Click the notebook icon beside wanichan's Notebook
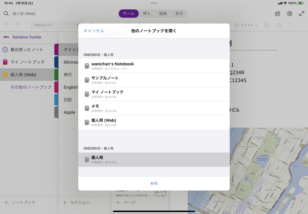Screen dimensions: 308x214 pos(87,66)
